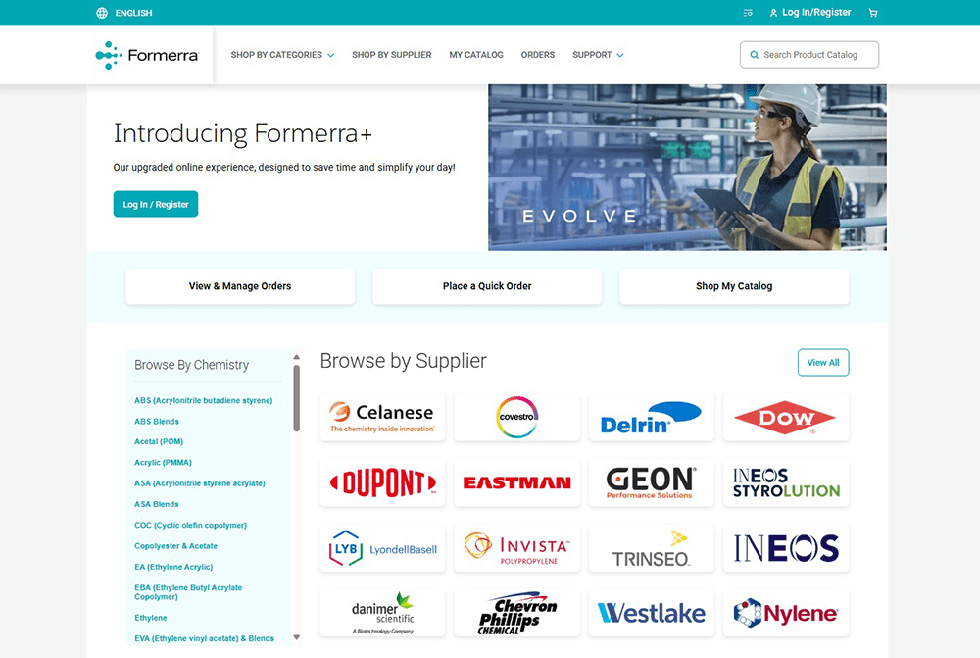Click the search magnifier icon
This screenshot has width=980, height=658.
(x=755, y=55)
